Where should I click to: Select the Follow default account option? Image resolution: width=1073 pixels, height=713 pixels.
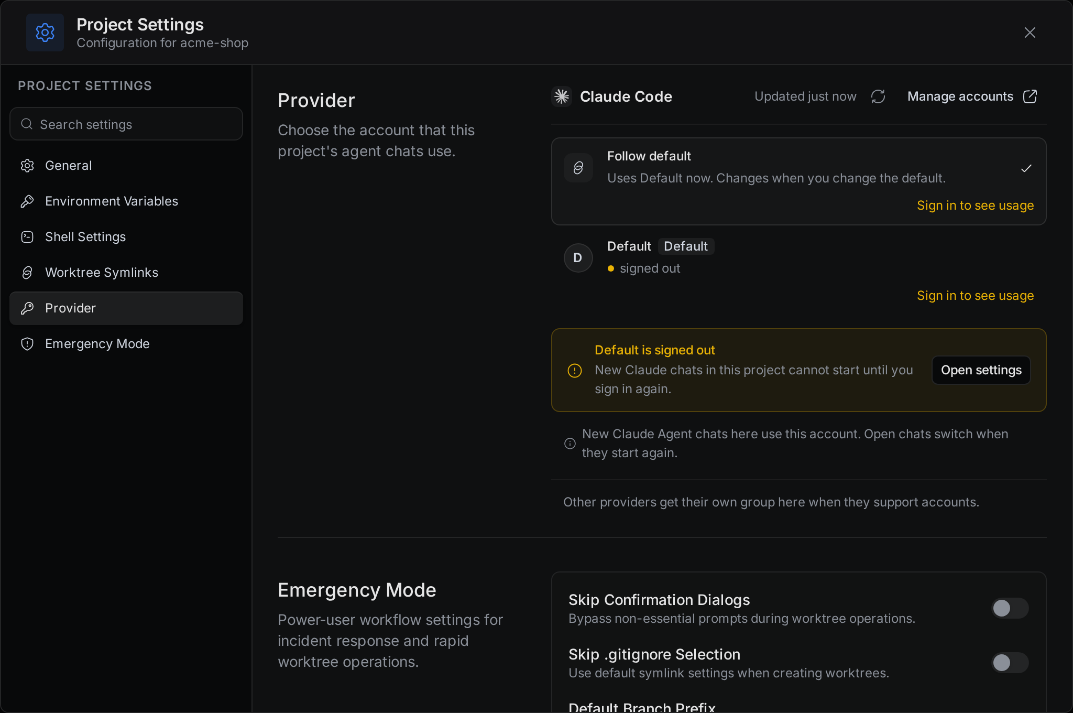798,181
